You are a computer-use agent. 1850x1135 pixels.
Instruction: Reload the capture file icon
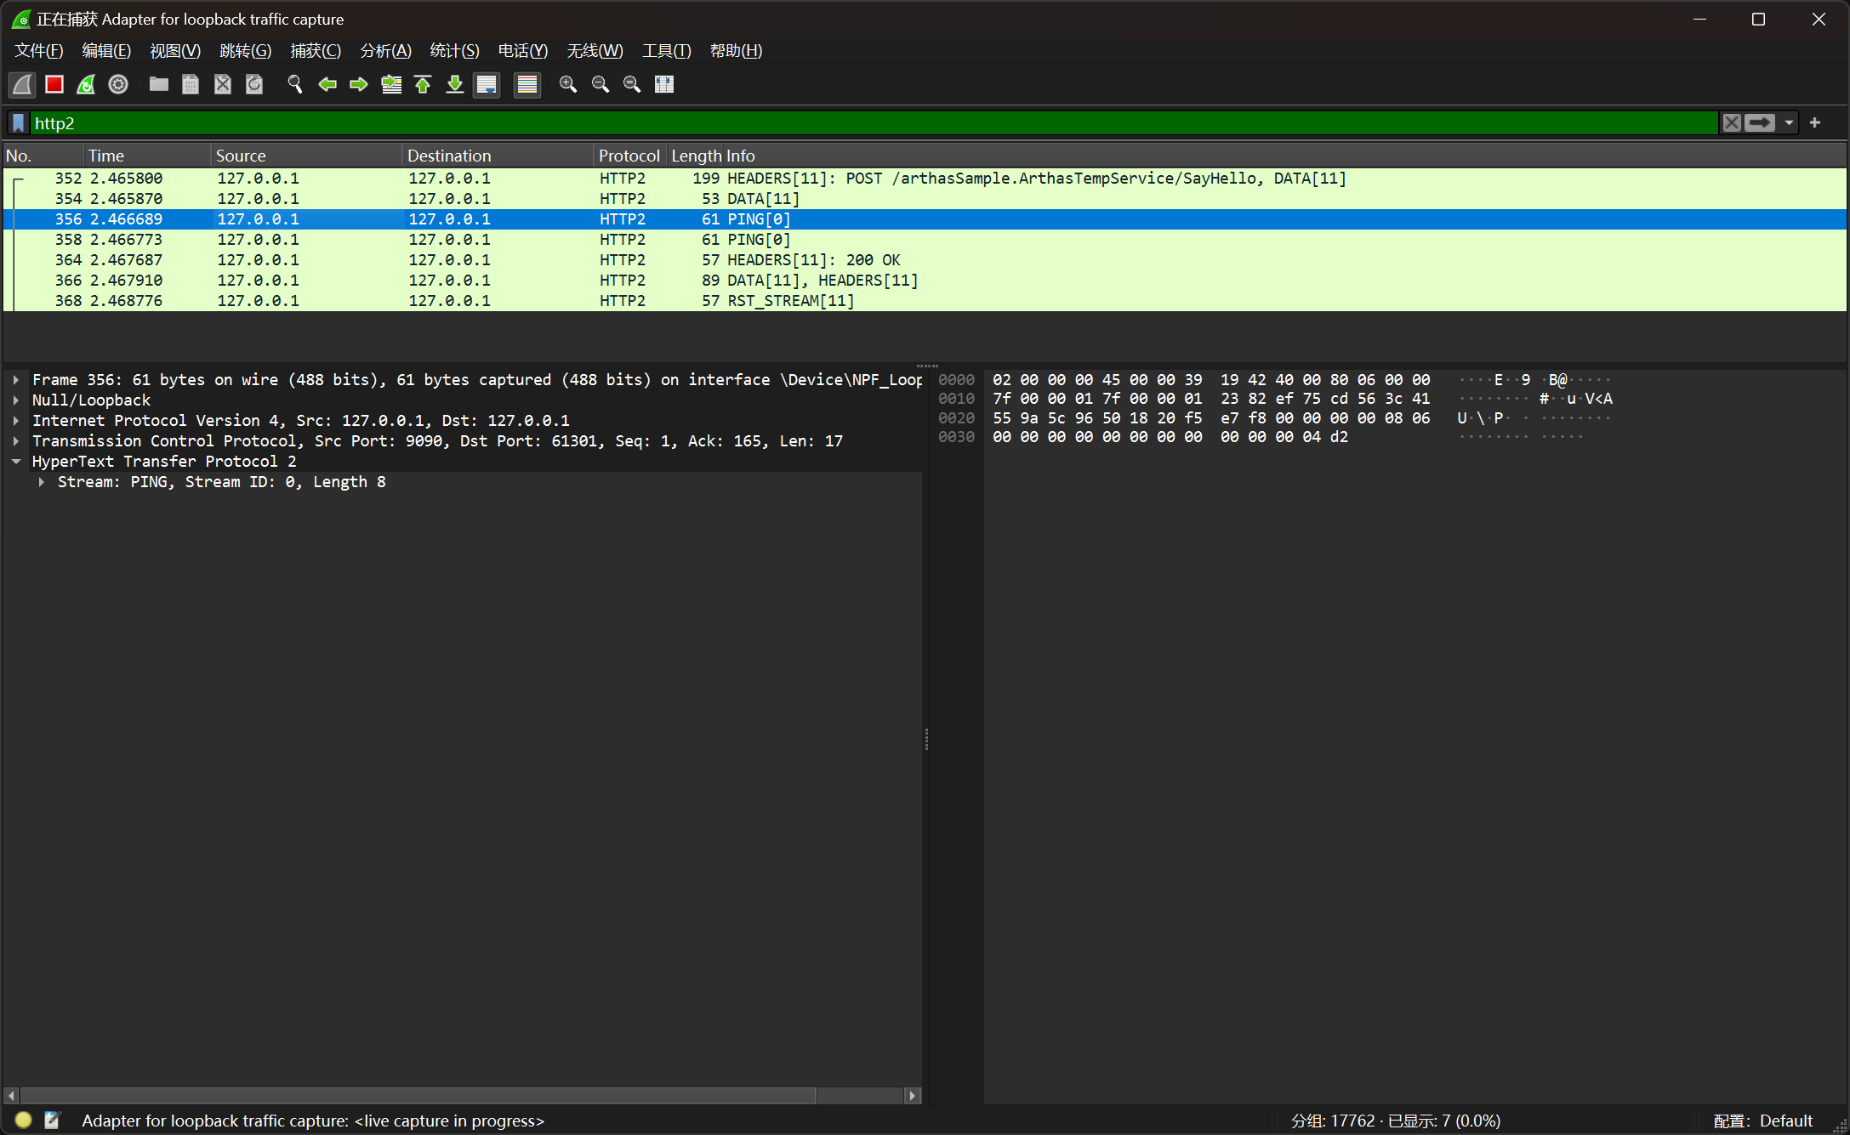pos(254,84)
